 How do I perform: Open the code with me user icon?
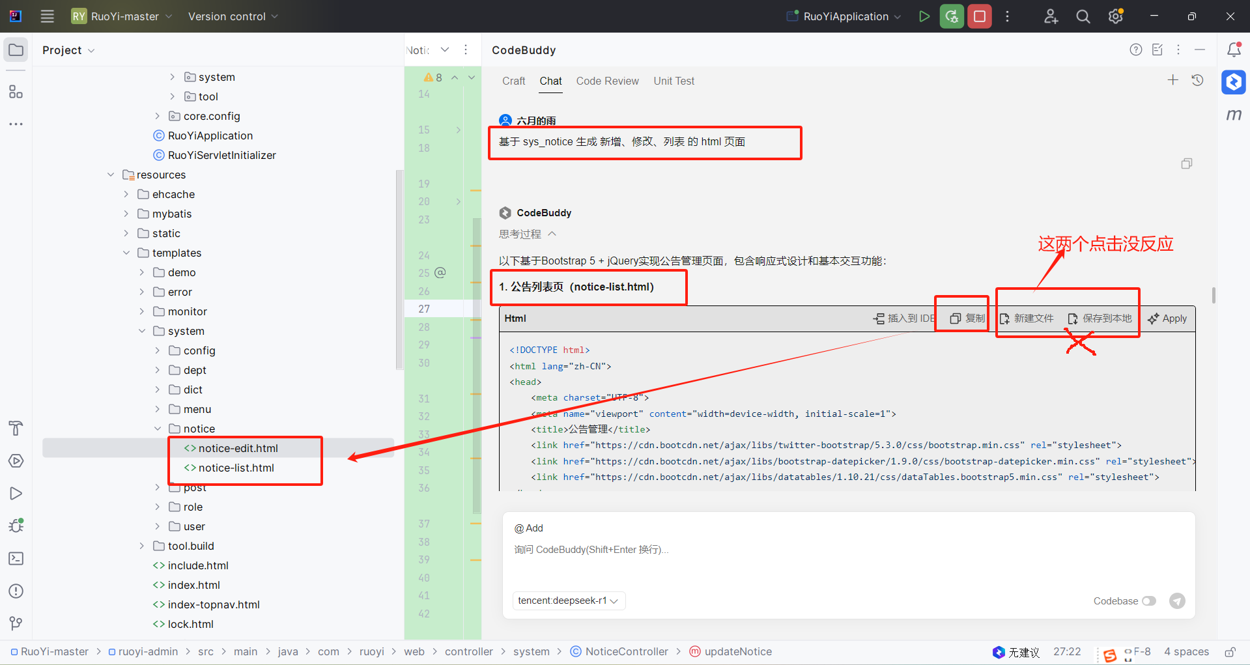point(1051,16)
